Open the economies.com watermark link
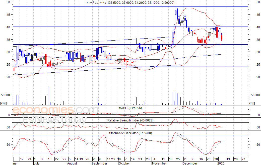This screenshot has width=261, height=165. (55, 110)
